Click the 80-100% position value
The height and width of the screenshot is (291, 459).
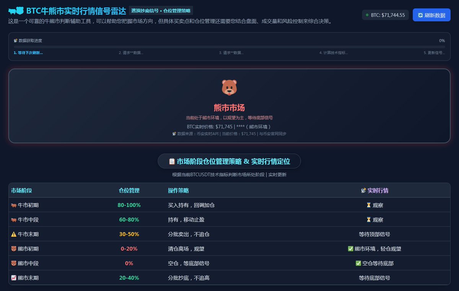click(x=129, y=205)
